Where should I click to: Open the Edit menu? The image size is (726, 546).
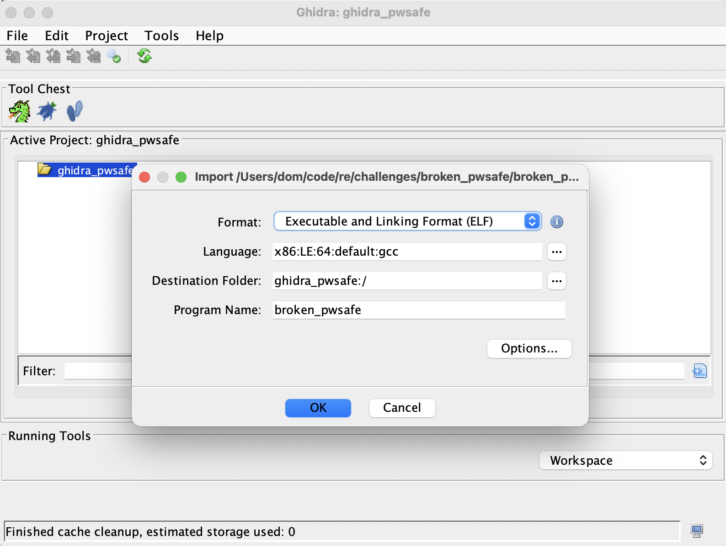(x=57, y=36)
